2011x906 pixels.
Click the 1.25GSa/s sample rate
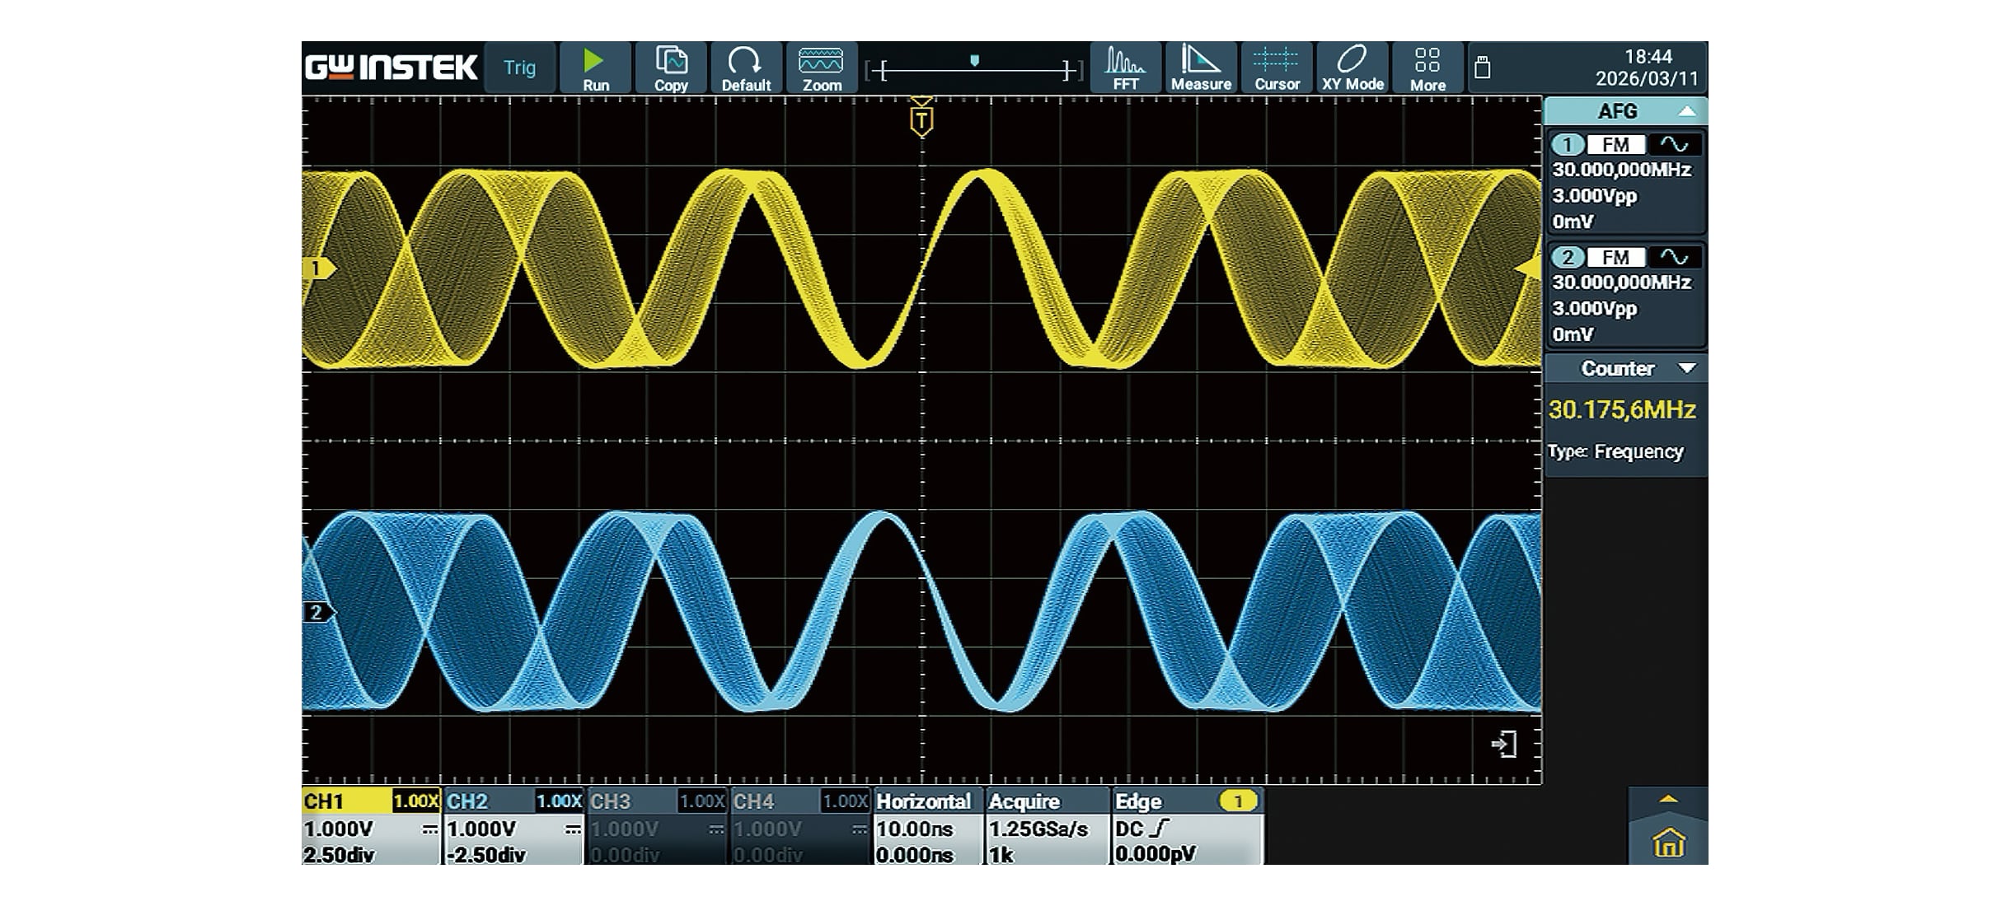[1038, 829]
